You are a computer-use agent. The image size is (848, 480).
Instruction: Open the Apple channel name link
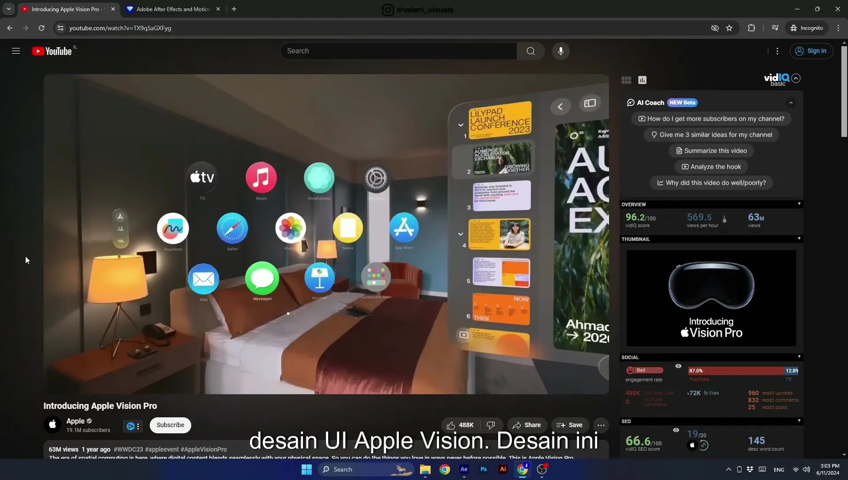point(75,421)
